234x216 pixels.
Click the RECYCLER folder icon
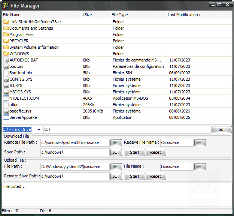click(6, 41)
